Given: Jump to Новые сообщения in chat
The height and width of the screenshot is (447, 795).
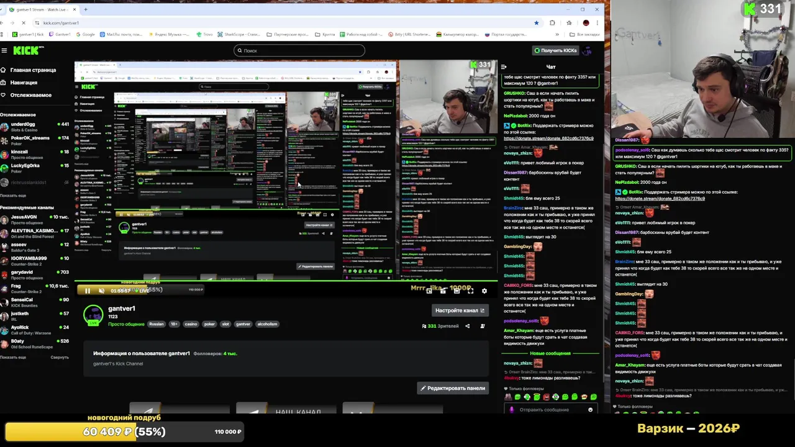Looking at the screenshot, I should pos(550,353).
